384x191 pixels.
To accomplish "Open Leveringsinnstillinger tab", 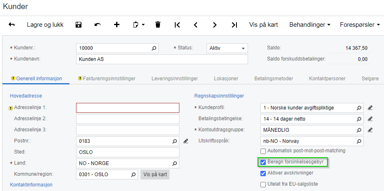I will tap(174, 79).
